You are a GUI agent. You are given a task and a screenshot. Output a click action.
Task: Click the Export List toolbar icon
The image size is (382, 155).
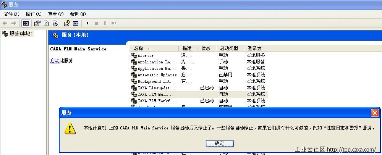(x=55, y=23)
